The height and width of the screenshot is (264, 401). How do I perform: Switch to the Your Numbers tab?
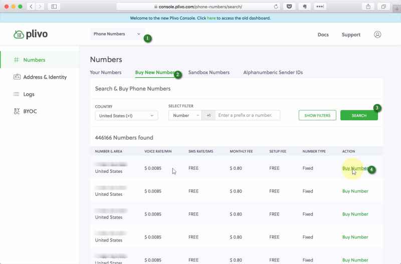point(106,73)
